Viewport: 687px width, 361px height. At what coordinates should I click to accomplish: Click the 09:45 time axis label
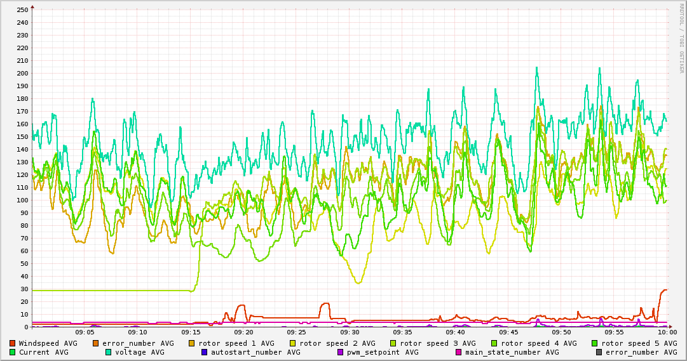(x=508, y=332)
